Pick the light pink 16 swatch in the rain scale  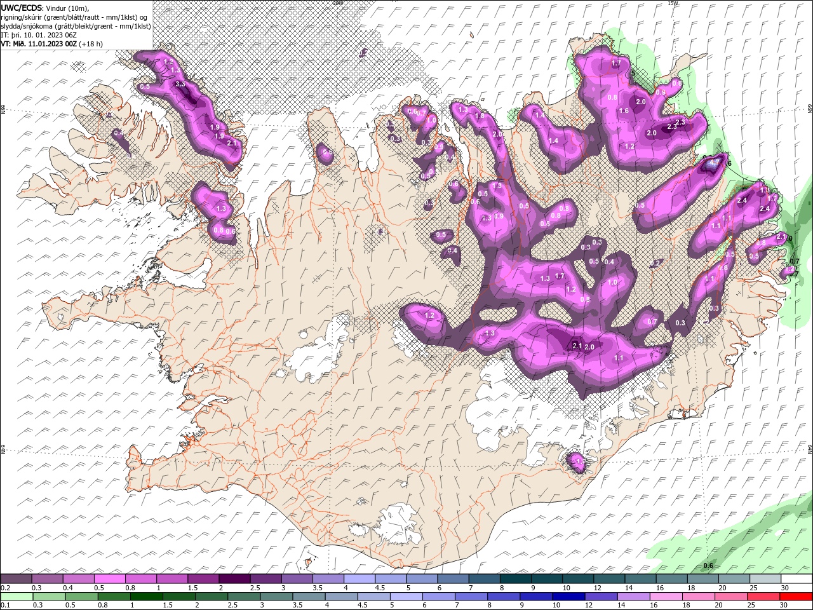click(x=666, y=597)
